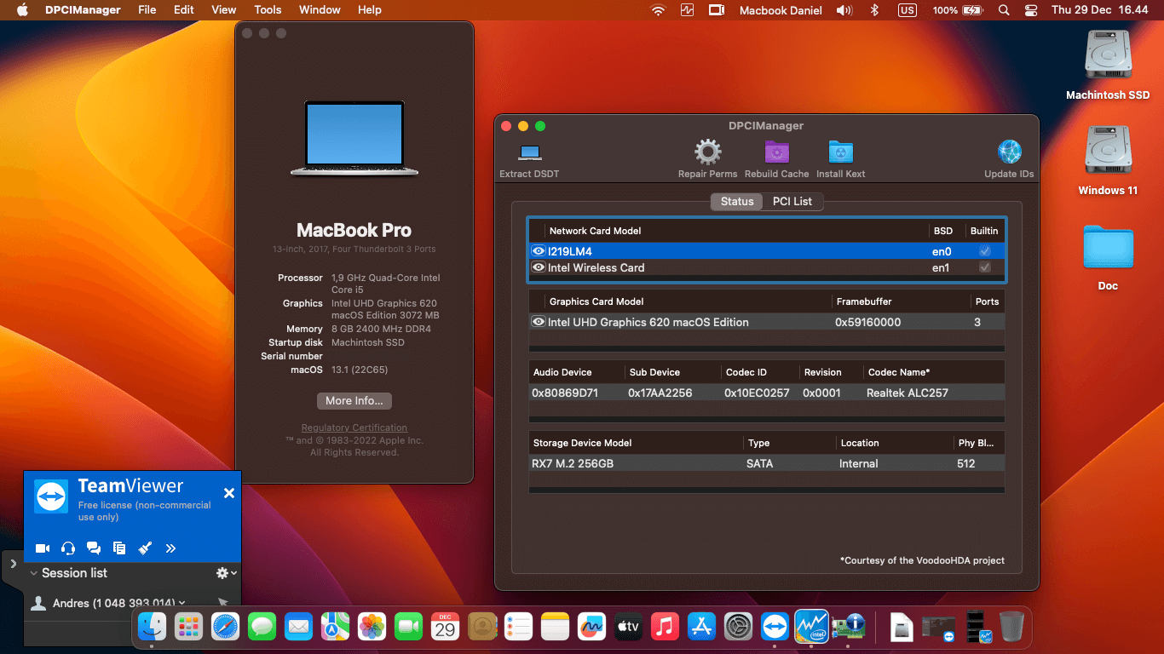Image resolution: width=1164 pixels, height=654 pixels.
Task: Click More Info in About This Mac
Action: pos(354,401)
